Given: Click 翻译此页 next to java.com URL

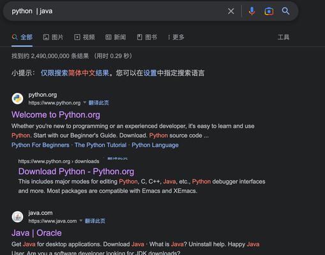Looking at the screenshot, I should pyautogui.click(x=95, y=221).
